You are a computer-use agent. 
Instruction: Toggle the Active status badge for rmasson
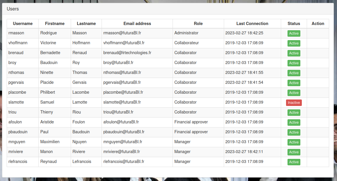294,33
